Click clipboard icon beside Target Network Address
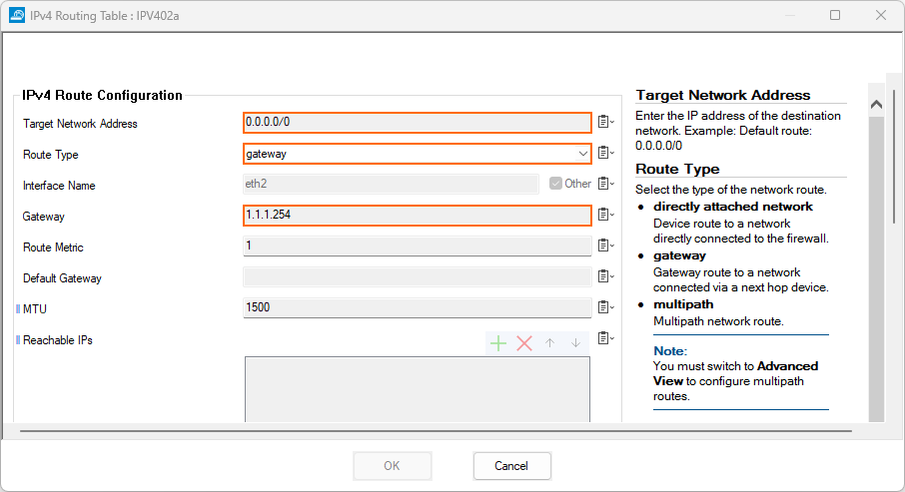The width and height of the screenshot is (905, 492). coord(605,123)
